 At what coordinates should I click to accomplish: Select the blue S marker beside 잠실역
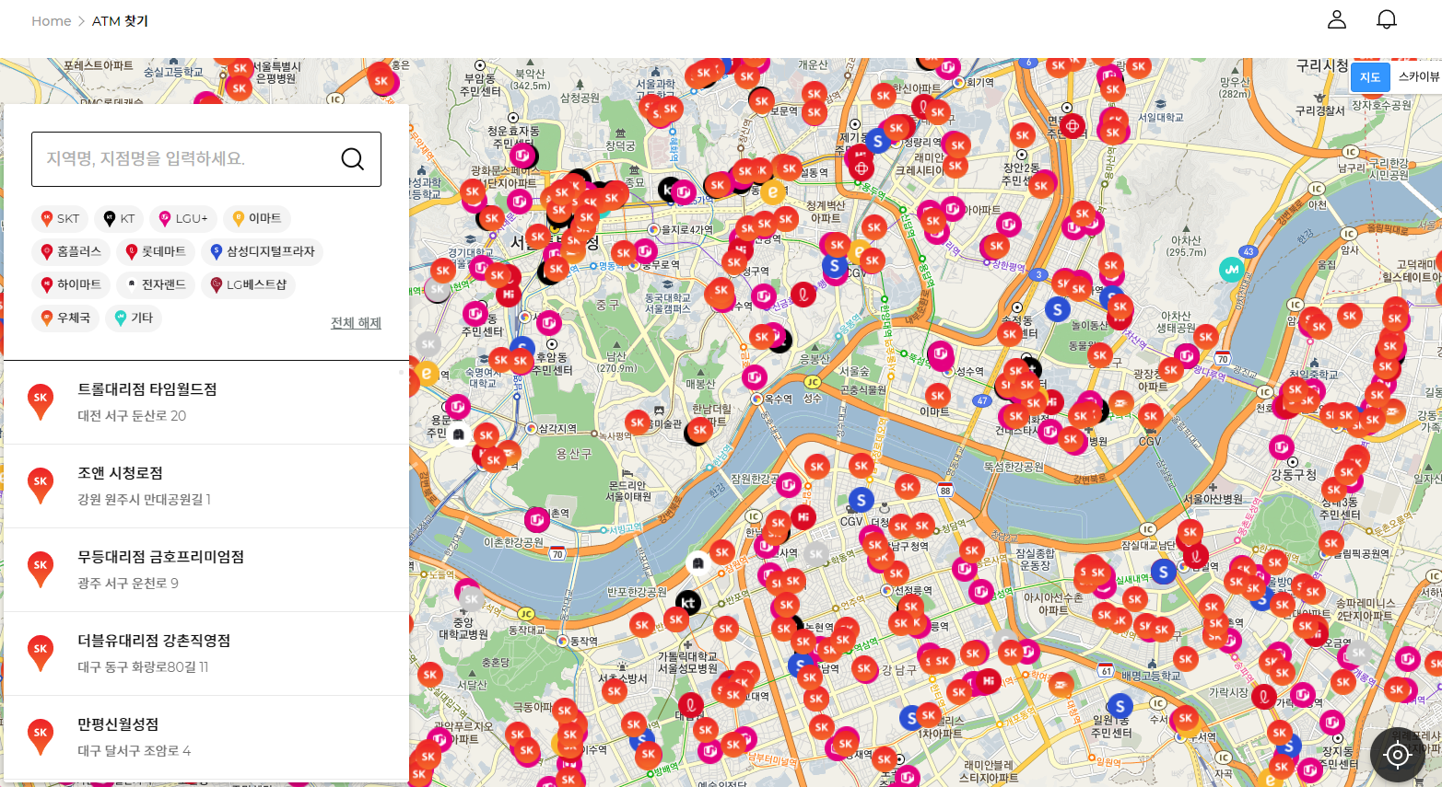pos(1164,573)
